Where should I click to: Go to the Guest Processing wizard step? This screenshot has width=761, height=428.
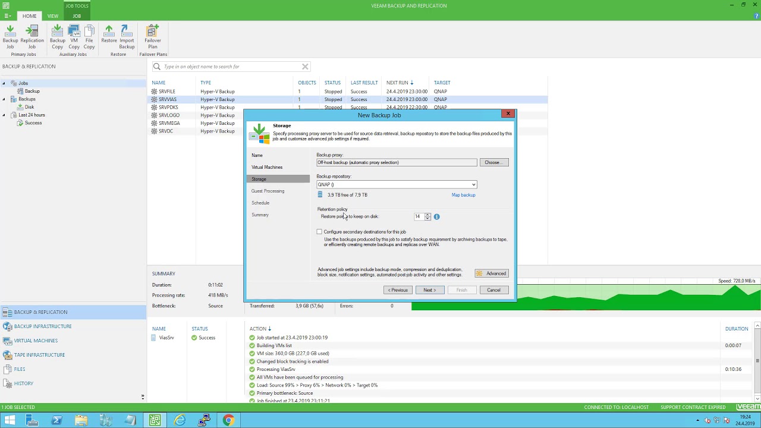(x=268, y=191)
